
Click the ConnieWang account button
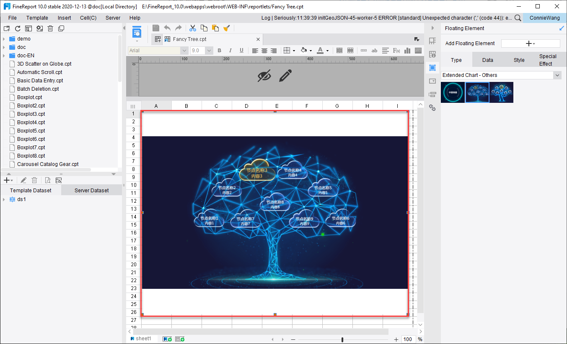pos(544,18)
